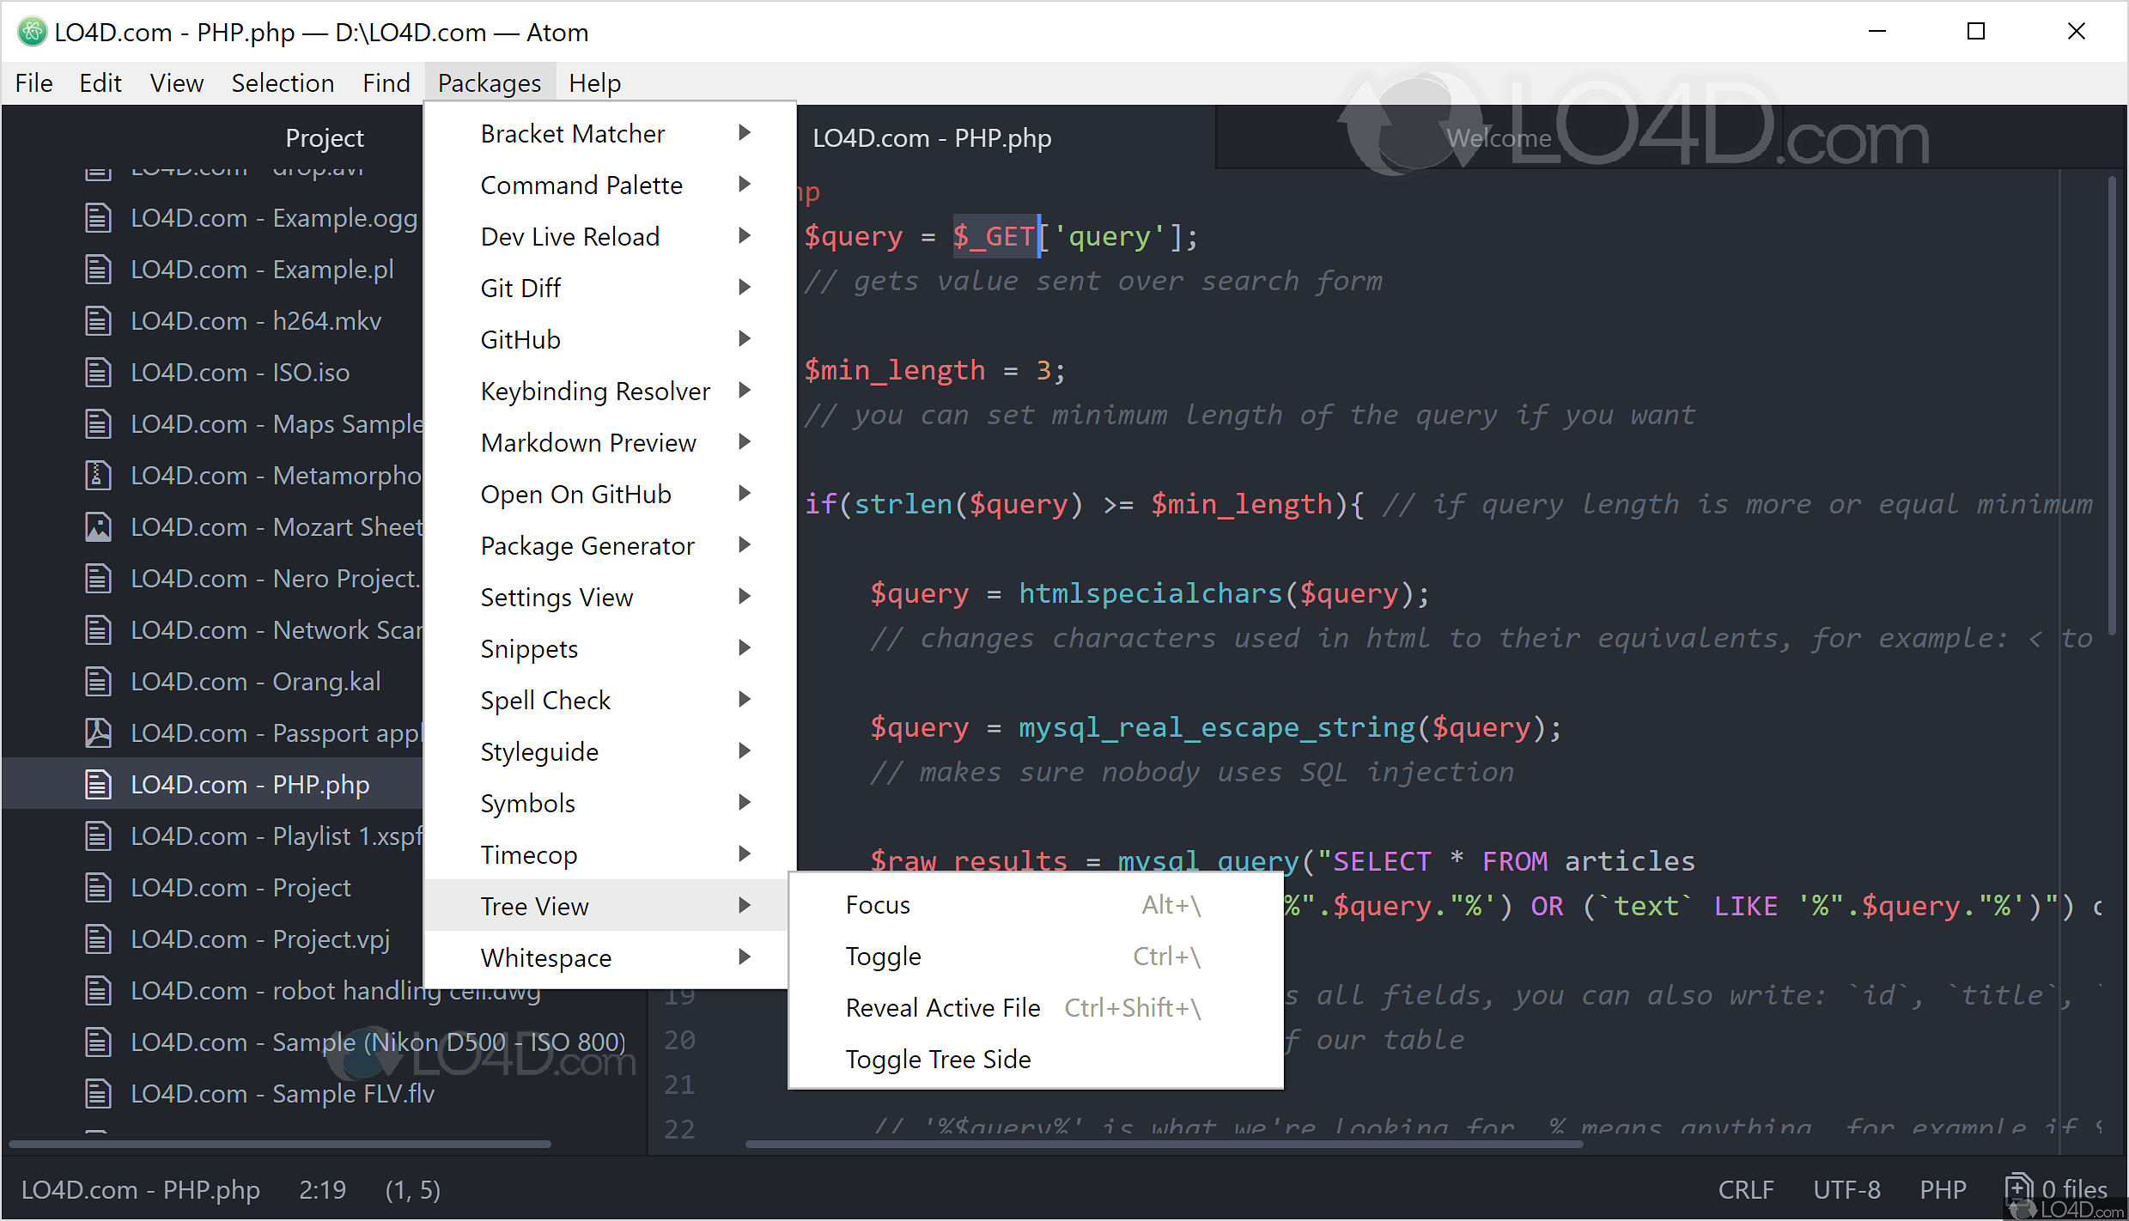The width and height of the screenshot is (2129, 1221).
Task: Click the file icon beside Project.vpj
Action: point(98,939)
